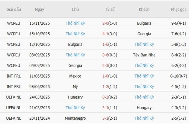Image resolution: width=189 pixels, height=124 pixels.
Task: Click the "Phạt góc" column header
Action: (x=179, y=9)
